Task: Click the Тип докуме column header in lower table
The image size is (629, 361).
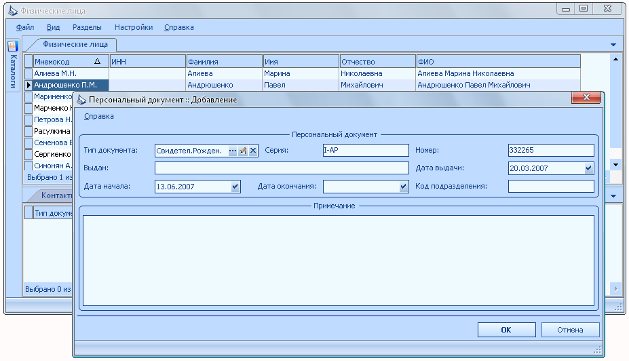Action: pyautogui.click(x=53, y=213)
